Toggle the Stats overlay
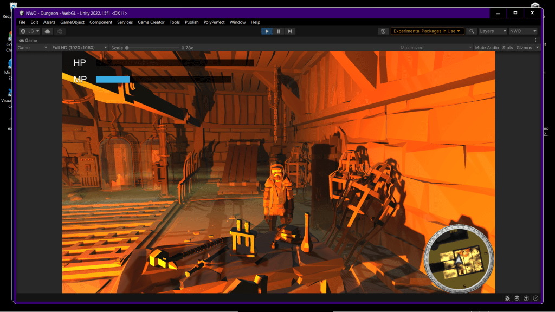Image resolution: width=555 pixels, height=312 pixels. pyautogui.click(x=507, y=48)
